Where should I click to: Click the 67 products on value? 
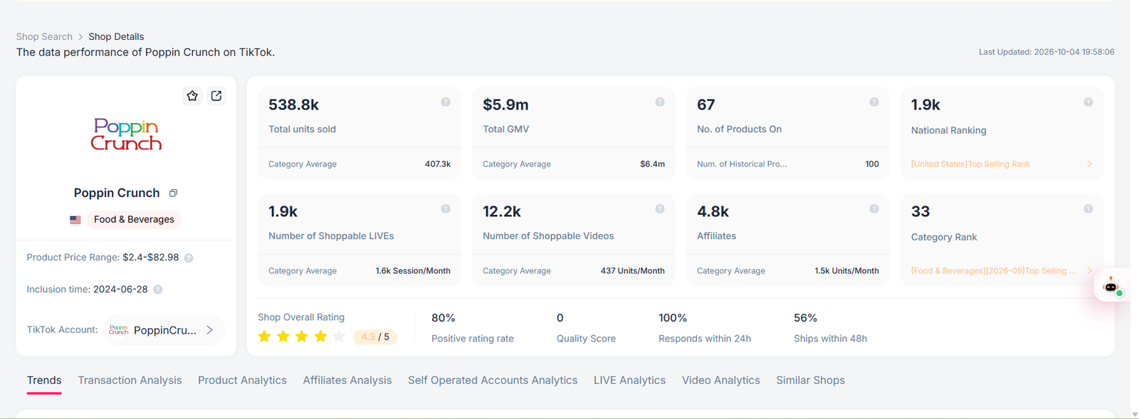pos(705,105)
